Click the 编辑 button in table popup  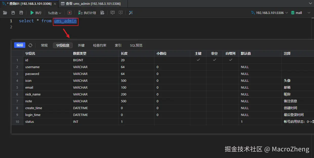pos(20,45)
